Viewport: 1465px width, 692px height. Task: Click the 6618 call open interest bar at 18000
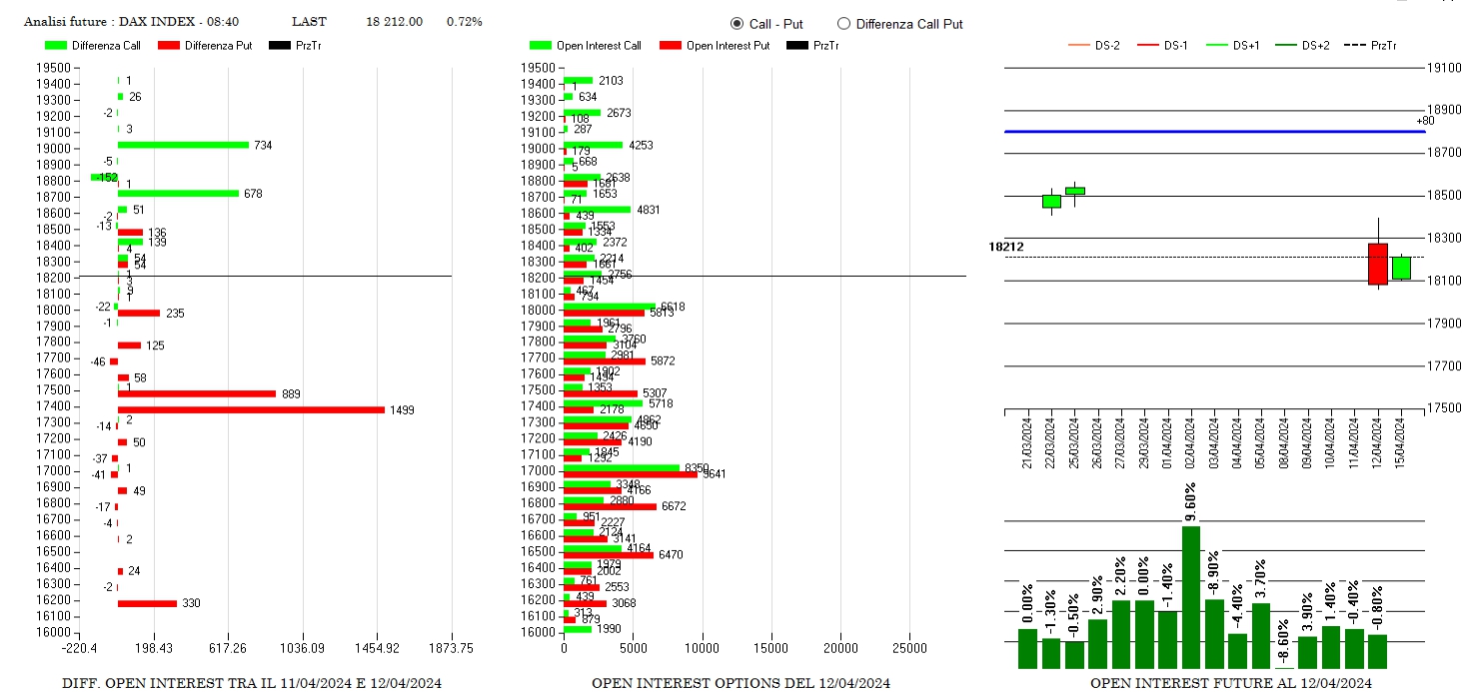[610, 307]
